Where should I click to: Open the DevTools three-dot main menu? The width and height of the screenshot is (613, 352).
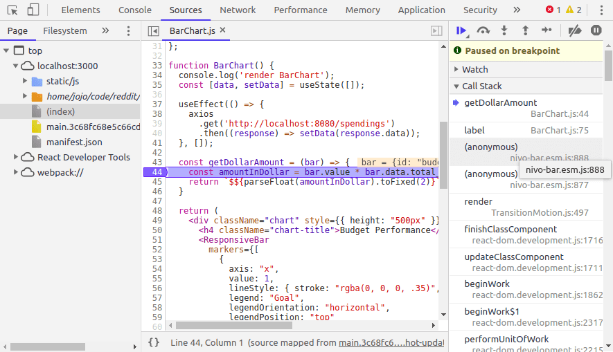click(601, 10)
